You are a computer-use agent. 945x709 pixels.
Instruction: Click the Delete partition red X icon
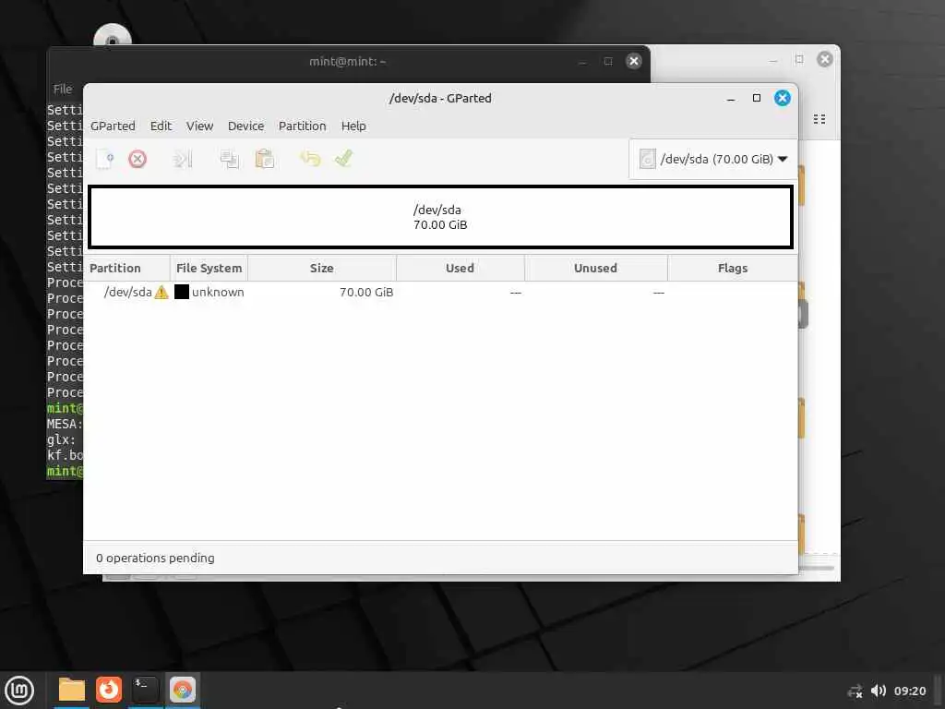138,159
